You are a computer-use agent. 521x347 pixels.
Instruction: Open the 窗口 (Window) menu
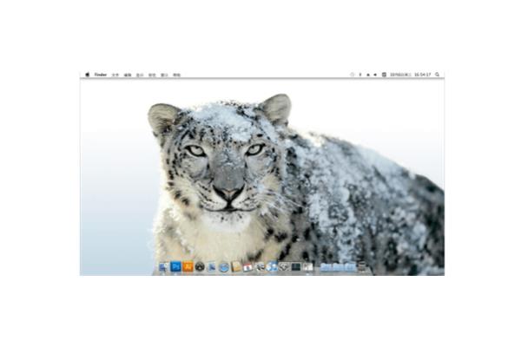click(164, 75)
